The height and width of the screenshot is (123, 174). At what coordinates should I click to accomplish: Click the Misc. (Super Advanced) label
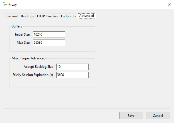(x=29, y=58)
